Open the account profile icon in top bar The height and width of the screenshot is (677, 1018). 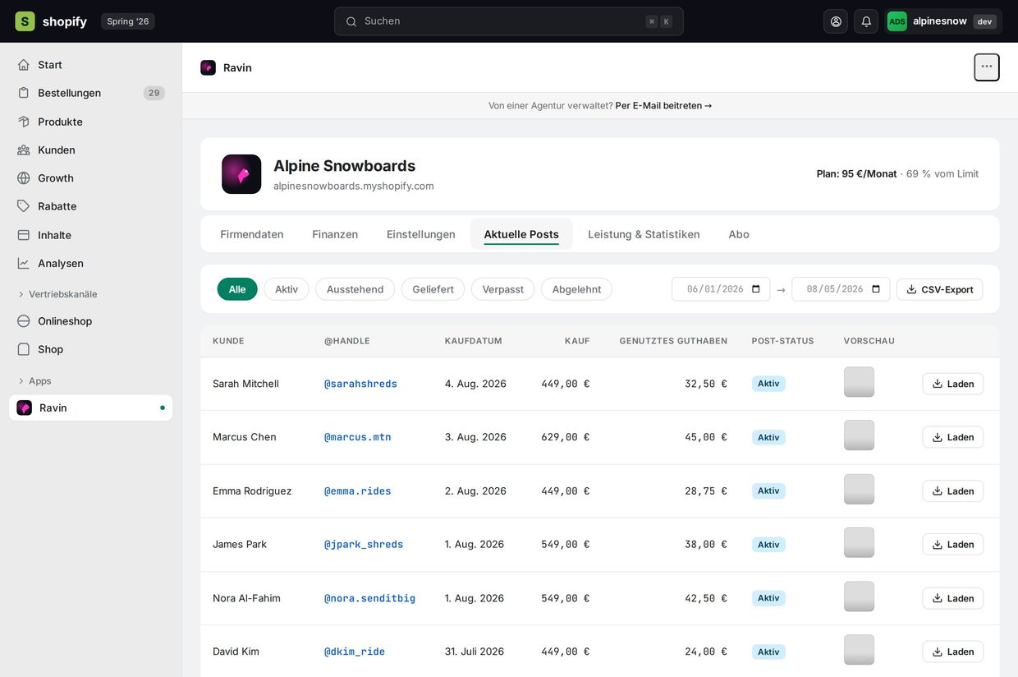tap(836, 21)
